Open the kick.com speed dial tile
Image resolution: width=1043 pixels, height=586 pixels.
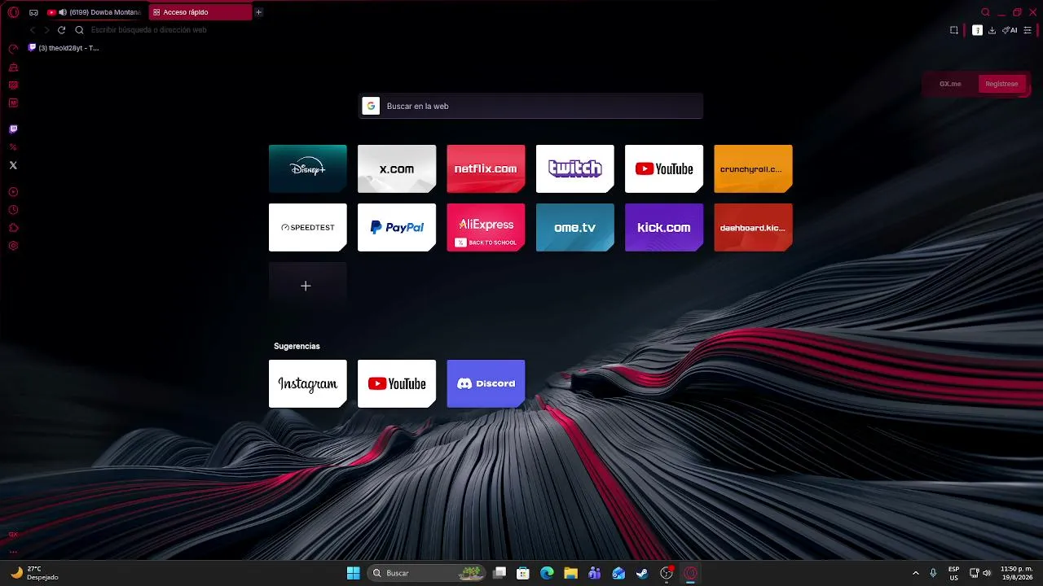(664, 227)
